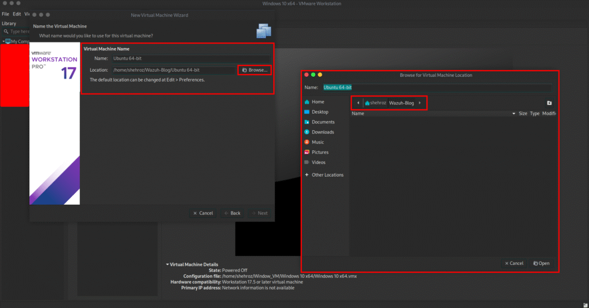The width and height of the screenshot is (589, 308).
Task: Open the File menu in VMware Workstation
Action: point(6,14)
